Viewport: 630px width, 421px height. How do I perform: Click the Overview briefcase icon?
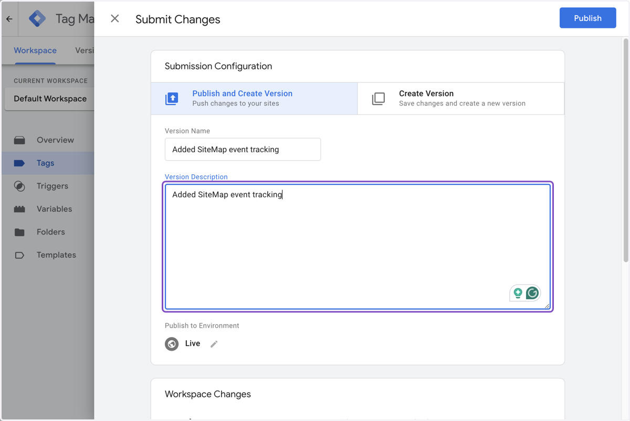tap(19, 140)
